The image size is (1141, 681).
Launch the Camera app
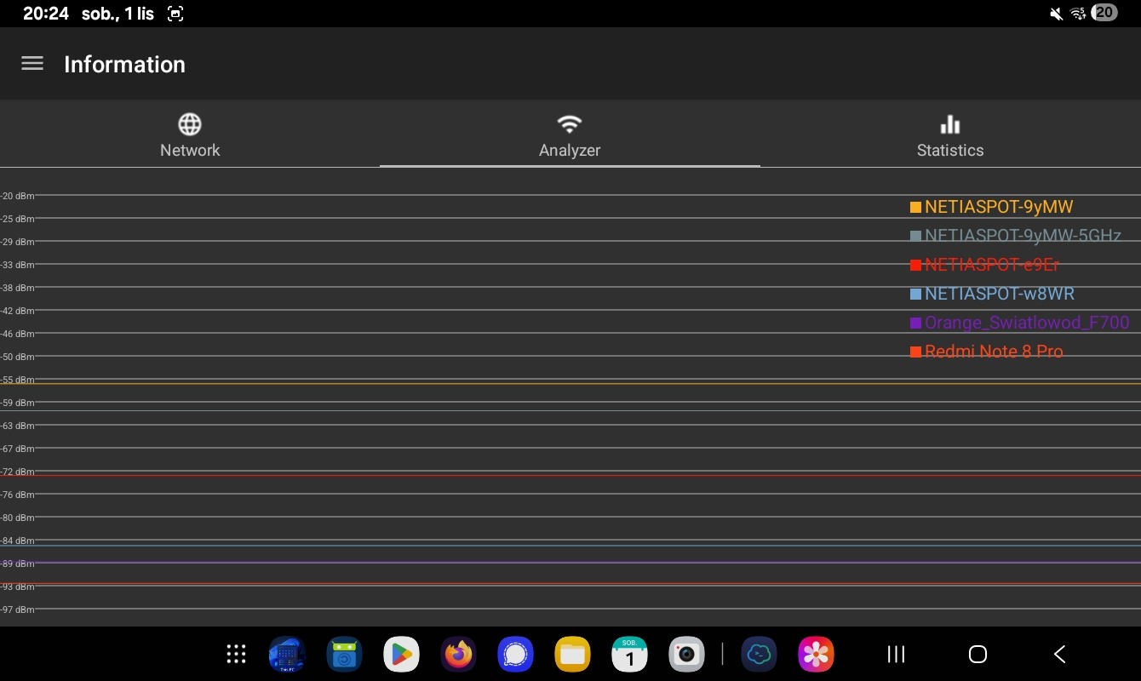(x=686, y=654)
